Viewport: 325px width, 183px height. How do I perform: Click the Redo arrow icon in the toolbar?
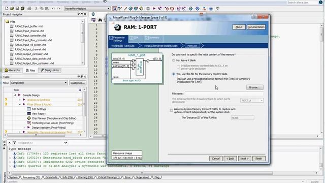pyautogui.click(x=59, y=9)
